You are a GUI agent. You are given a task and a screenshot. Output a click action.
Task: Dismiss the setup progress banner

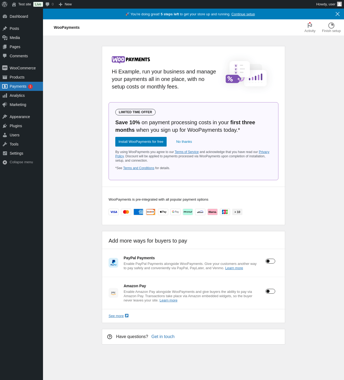pos(338,14)
